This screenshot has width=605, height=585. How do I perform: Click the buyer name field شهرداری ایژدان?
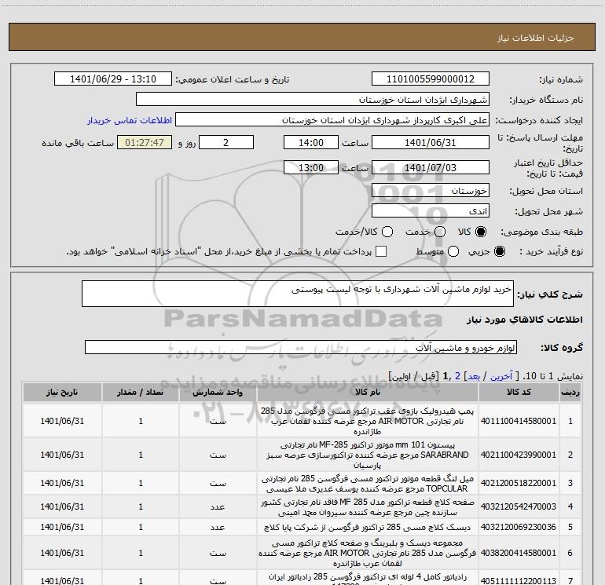pos(313,100)
